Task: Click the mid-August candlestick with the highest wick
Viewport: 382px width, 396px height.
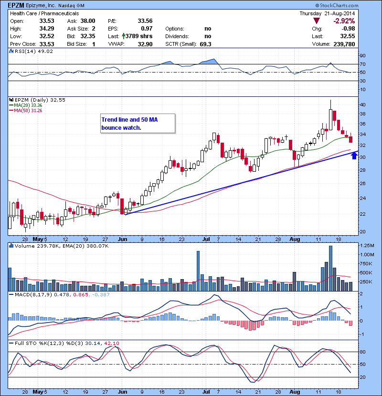Action: 330,115
